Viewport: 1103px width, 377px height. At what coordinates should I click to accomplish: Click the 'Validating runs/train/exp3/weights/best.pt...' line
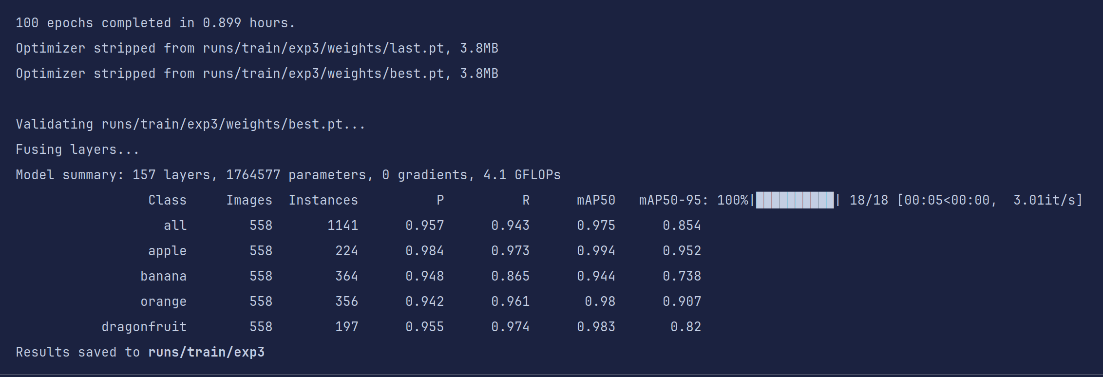[190, 124]
